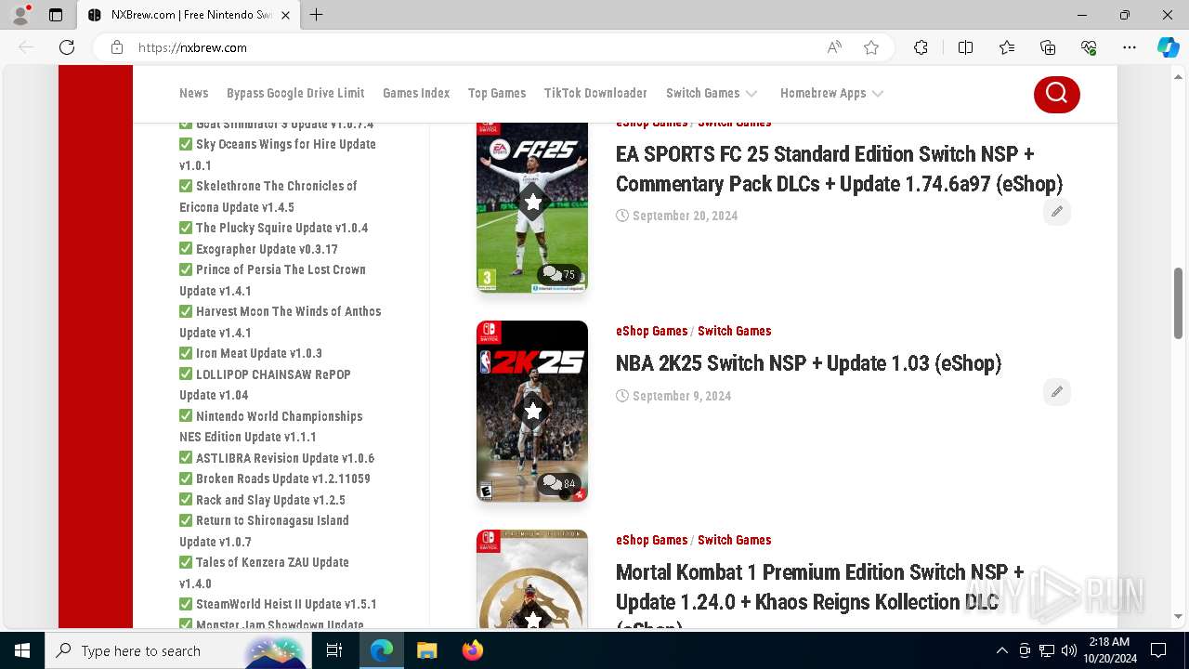The image size is (1189, 669).
Task: Click the NBA 2K25 cover thumbnail
Action: 532,412
